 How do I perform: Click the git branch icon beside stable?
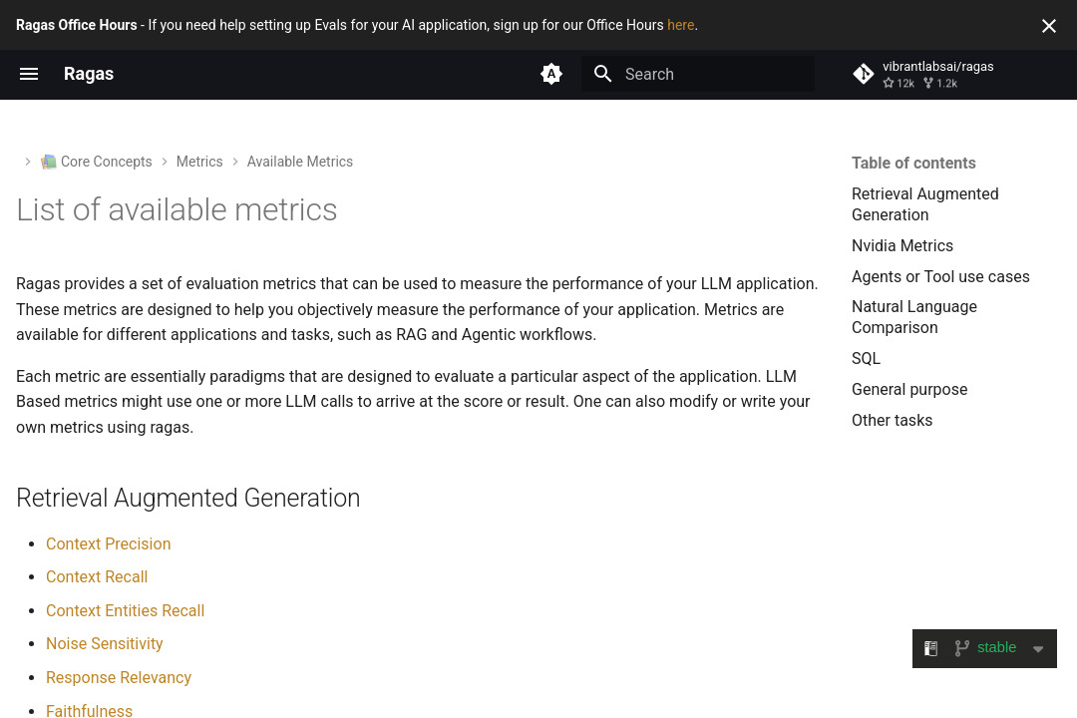pyautogui.click(x=962, y=648)
